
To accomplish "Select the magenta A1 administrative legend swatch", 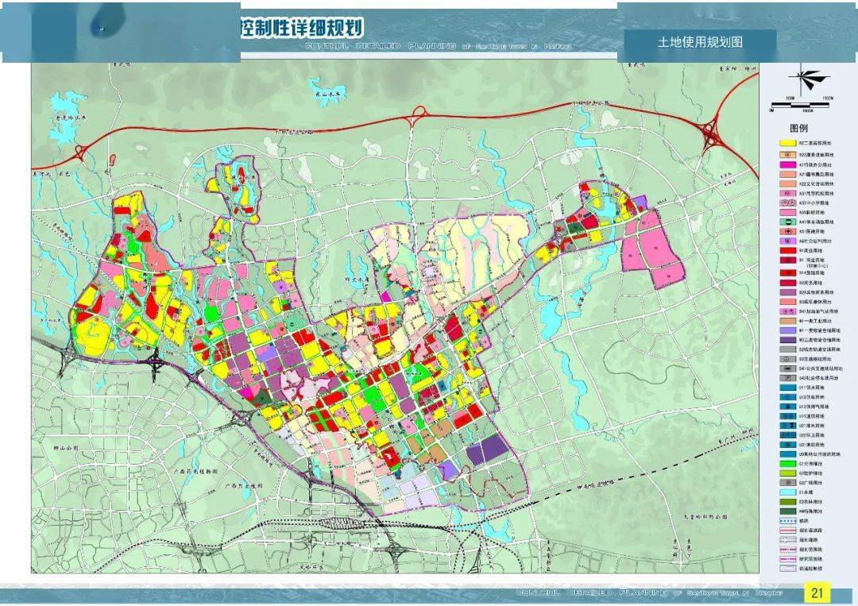I will pos(786,164).
